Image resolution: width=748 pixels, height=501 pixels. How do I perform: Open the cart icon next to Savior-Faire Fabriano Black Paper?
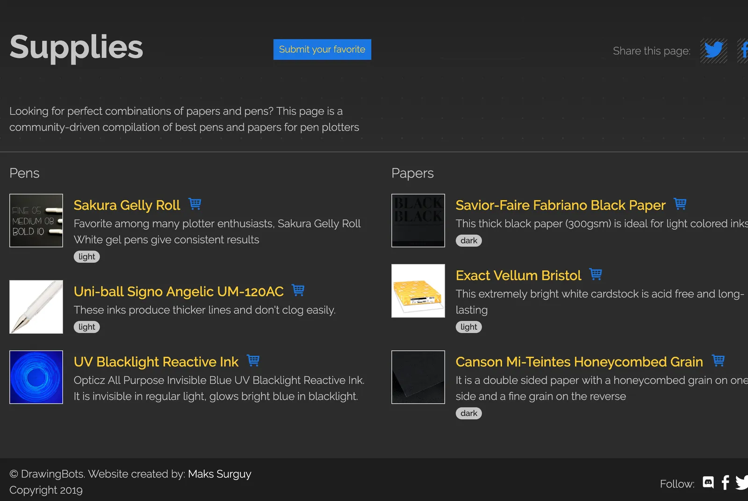(680, 204)
